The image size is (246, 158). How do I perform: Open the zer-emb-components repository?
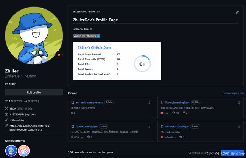pos(89,103)
